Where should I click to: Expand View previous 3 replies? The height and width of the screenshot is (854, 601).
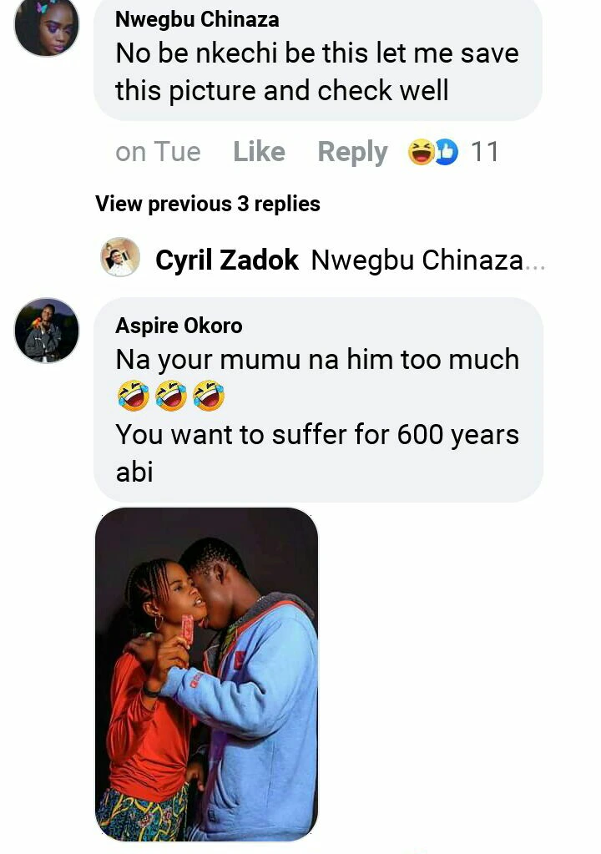pos(208,204)
